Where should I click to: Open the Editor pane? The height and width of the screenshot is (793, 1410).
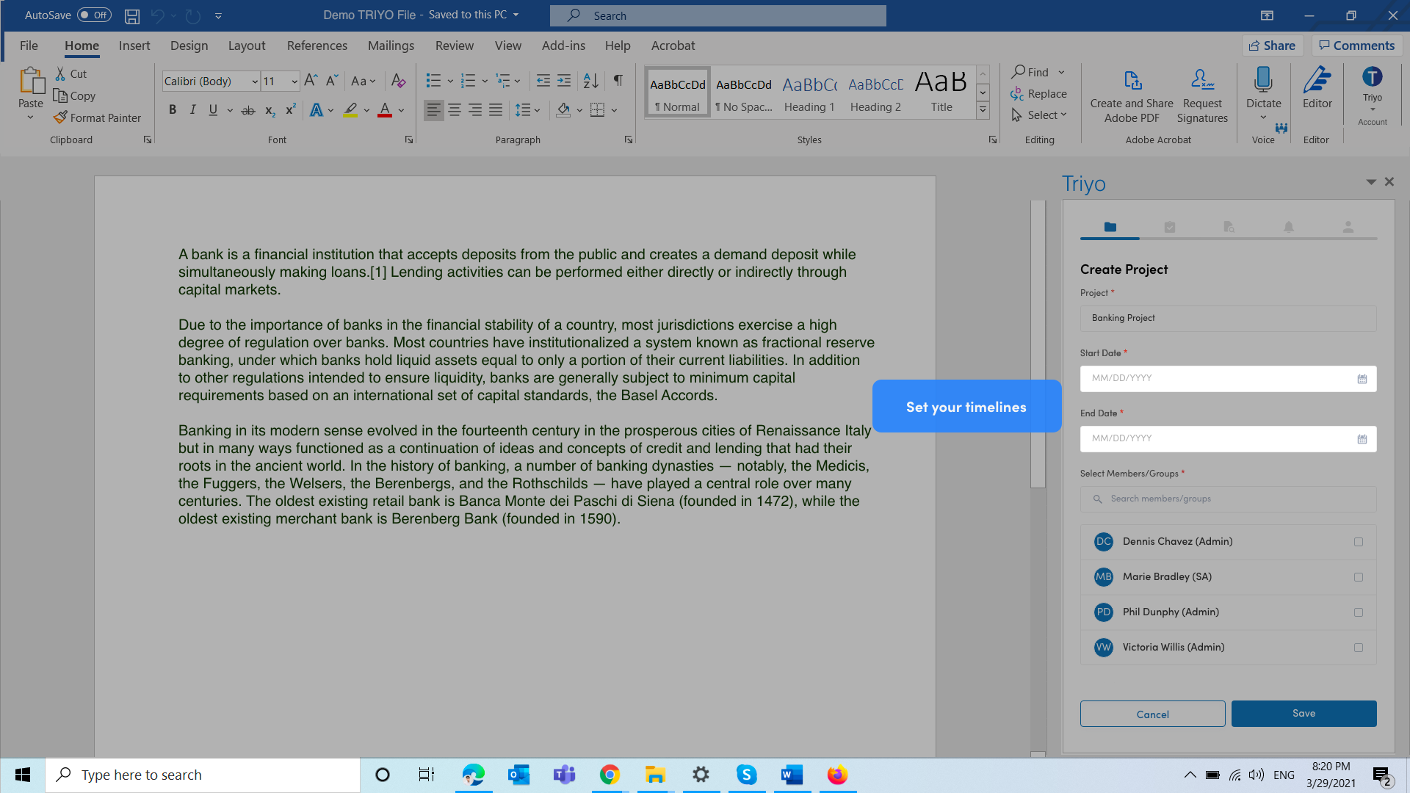click(1317, 87)
